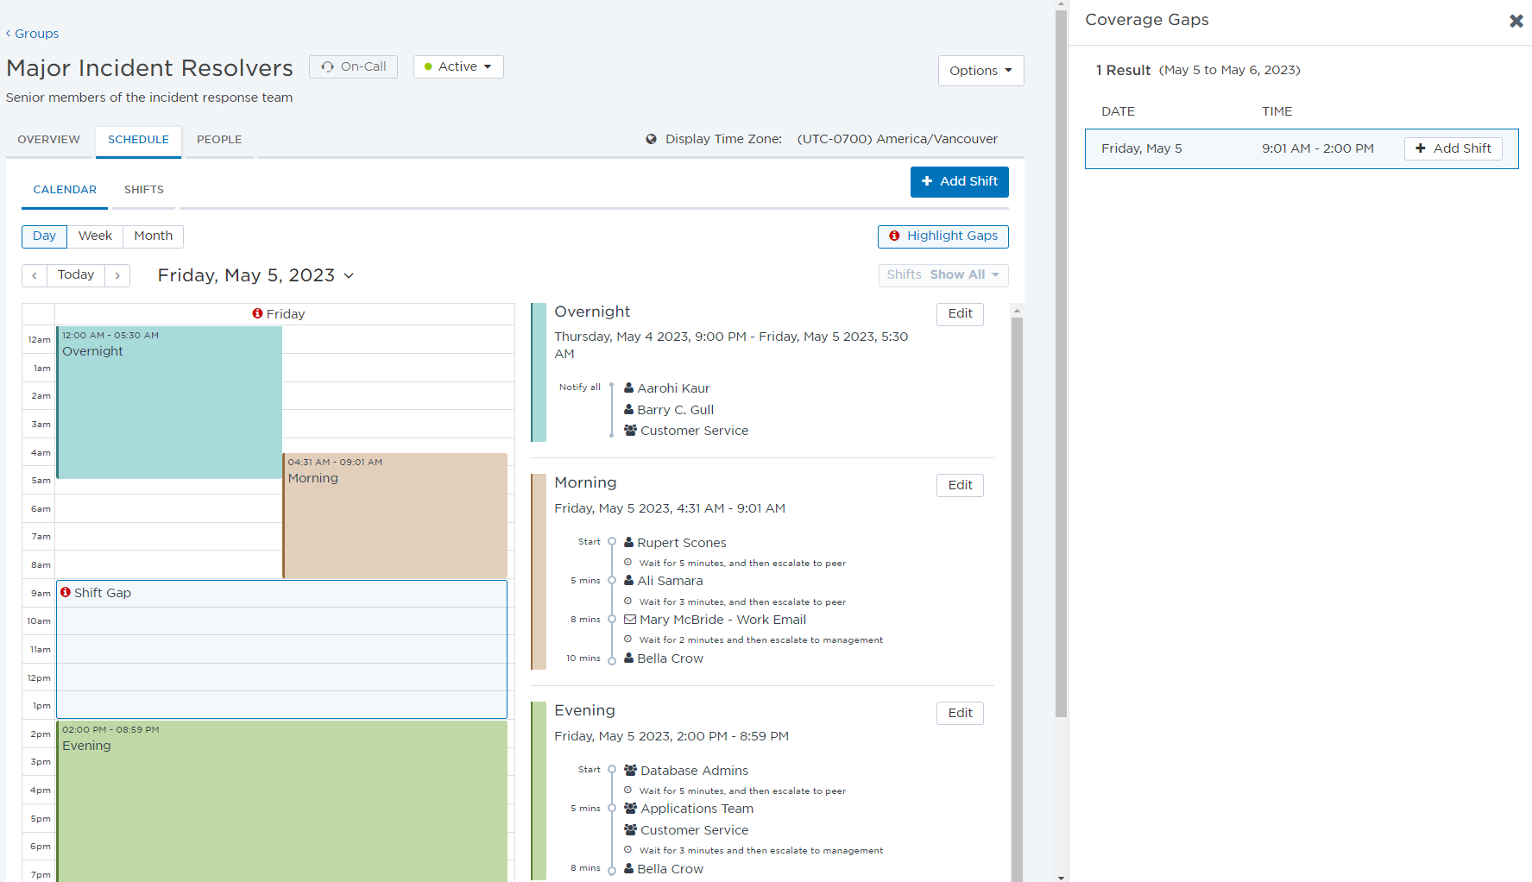
Task: Edit the Evening shift
Action: (x=960, y=713)
